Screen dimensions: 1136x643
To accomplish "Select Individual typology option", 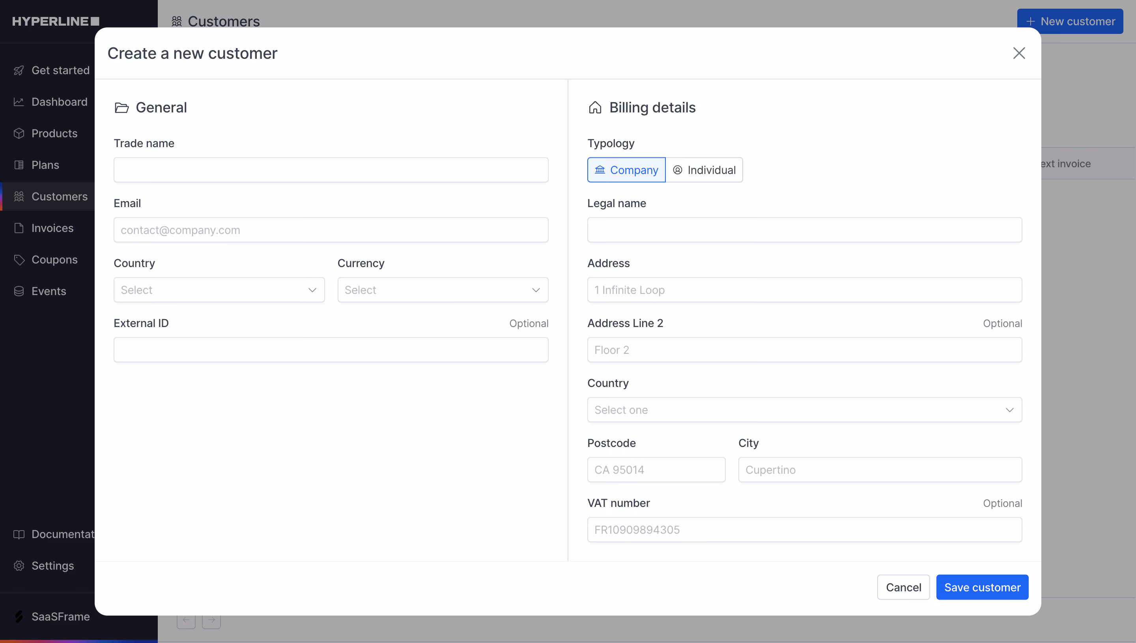I will 704,170.
